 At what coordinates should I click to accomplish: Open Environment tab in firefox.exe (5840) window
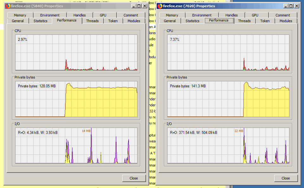tap(50, 15)
